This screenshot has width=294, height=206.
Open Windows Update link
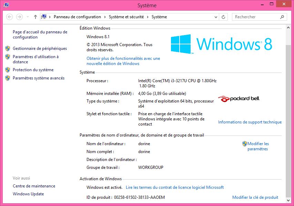coord(28,194)
